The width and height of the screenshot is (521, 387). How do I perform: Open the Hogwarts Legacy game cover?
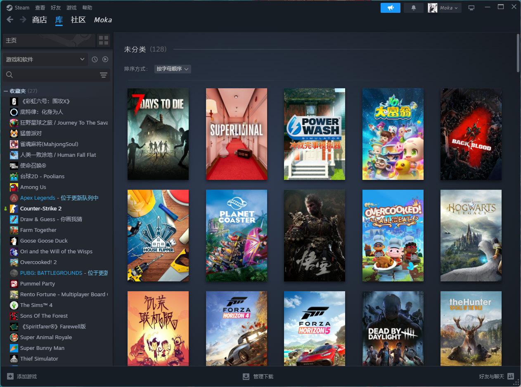pos(471,236)
